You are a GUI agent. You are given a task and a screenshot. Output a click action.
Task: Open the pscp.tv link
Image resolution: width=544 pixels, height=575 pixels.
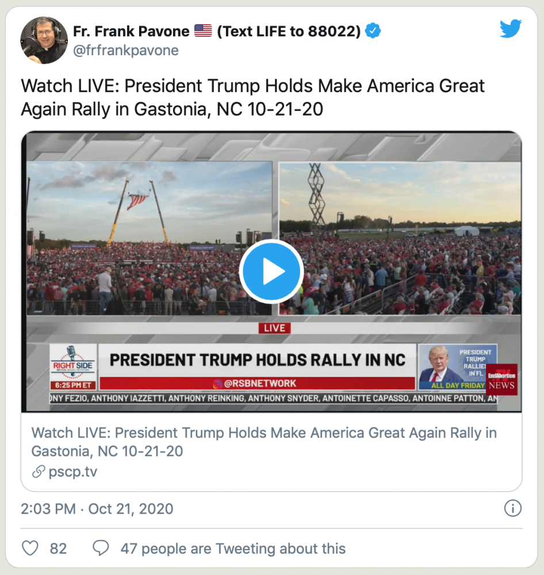coord(72,472)
